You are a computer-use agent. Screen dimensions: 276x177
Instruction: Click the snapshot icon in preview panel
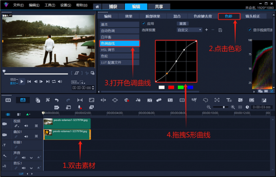[93, 73]
